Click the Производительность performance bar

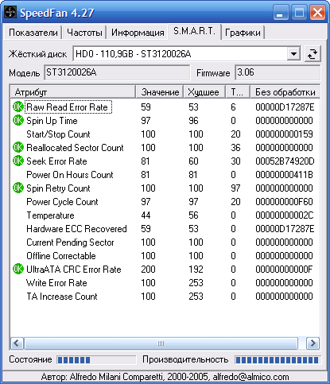pyautogui.click(x=278, y=359)
